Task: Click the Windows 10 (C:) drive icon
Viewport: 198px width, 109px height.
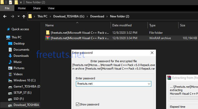Action: [x=10, y=81]
